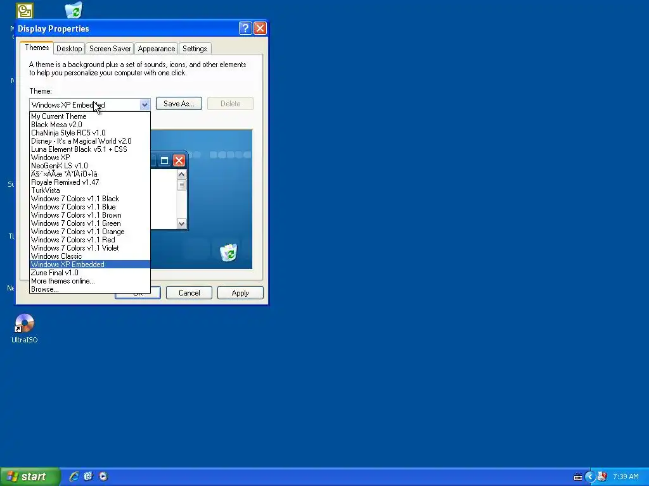Select the TurkVista theme
Viewport: 649px width, 486px height.
click(90, 190)
